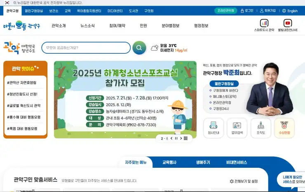Select the 관악구청 top tab
Screen dimensions: 305x192
12,11
